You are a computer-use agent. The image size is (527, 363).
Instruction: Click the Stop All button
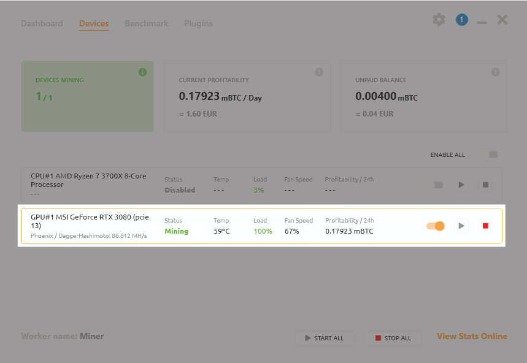pos(393,338)
